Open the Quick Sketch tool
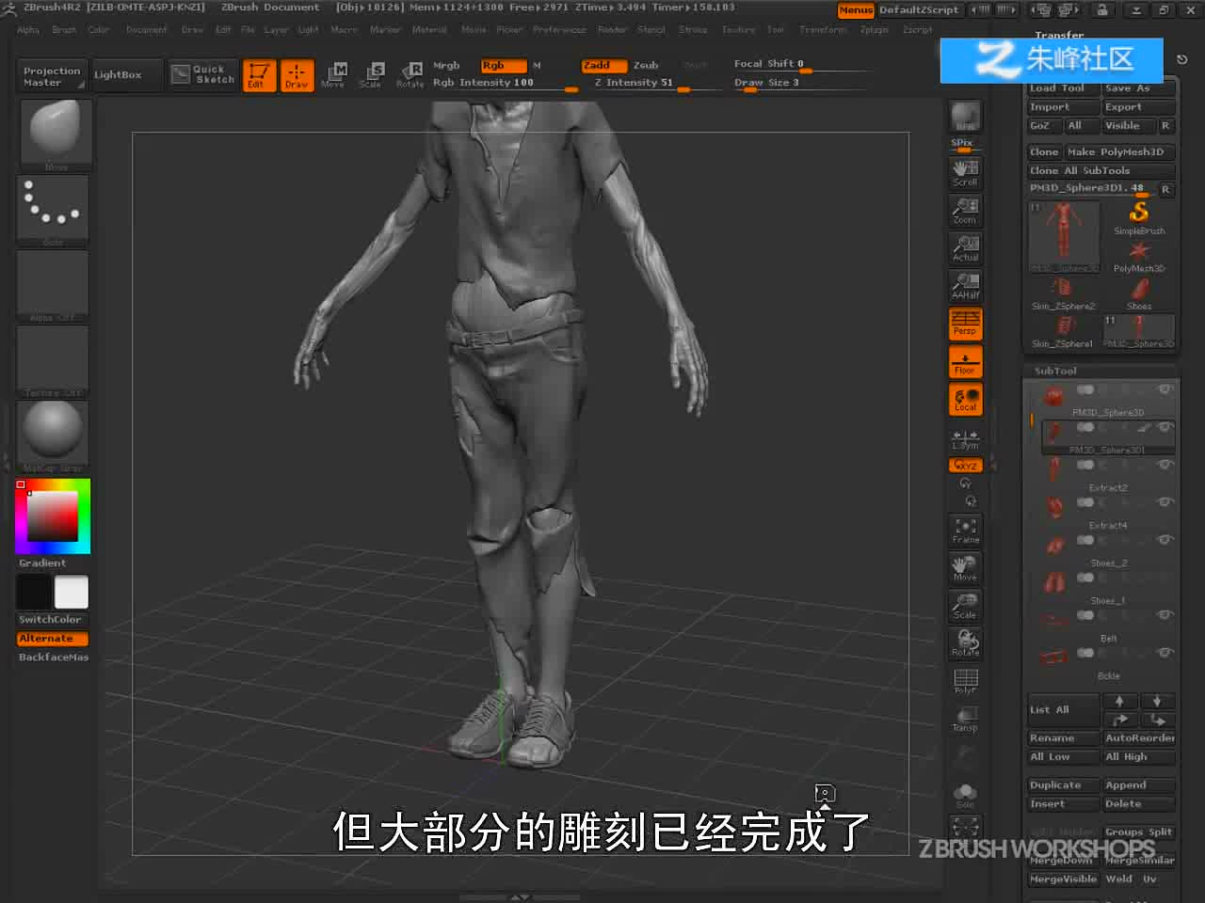The width and height of the screenshot is (1205, 903). 203,74
